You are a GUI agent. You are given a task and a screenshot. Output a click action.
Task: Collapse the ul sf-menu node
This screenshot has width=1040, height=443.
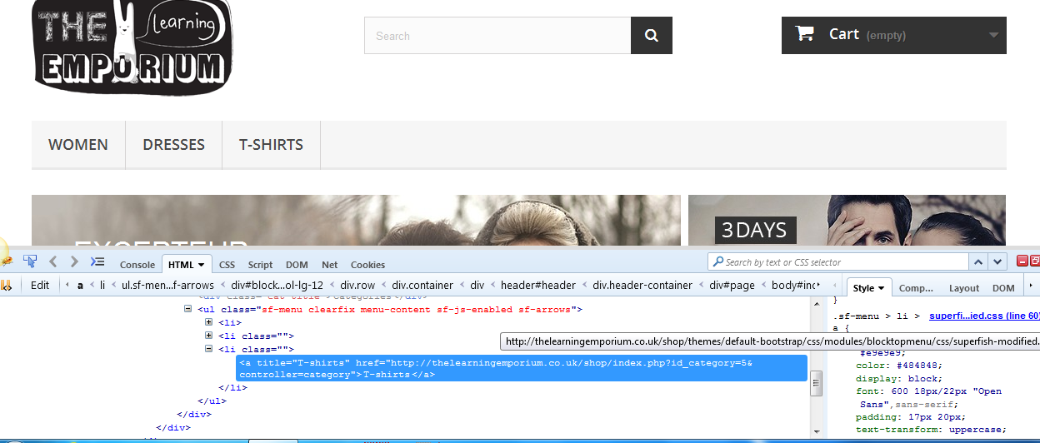pyautogui.click(x=188, y=309)
